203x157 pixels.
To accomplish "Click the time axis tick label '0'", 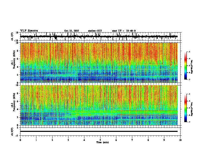I will click(20, 140).
